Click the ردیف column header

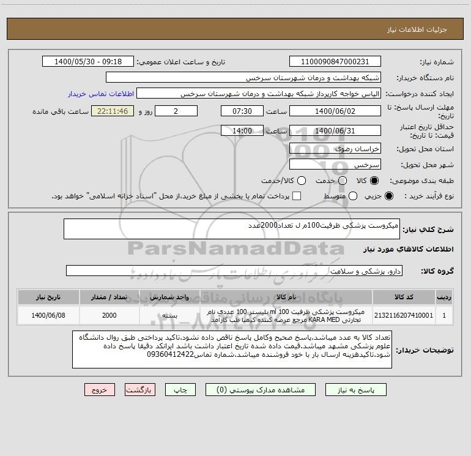tap(444, 297)
